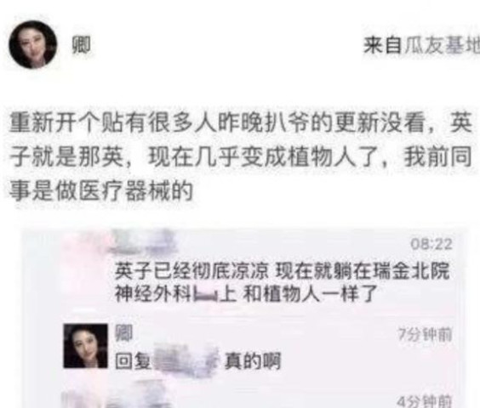480x408 pixels.
Task: Tap the username 卿 beside the round avatar
Action: (x=81, y=45)
